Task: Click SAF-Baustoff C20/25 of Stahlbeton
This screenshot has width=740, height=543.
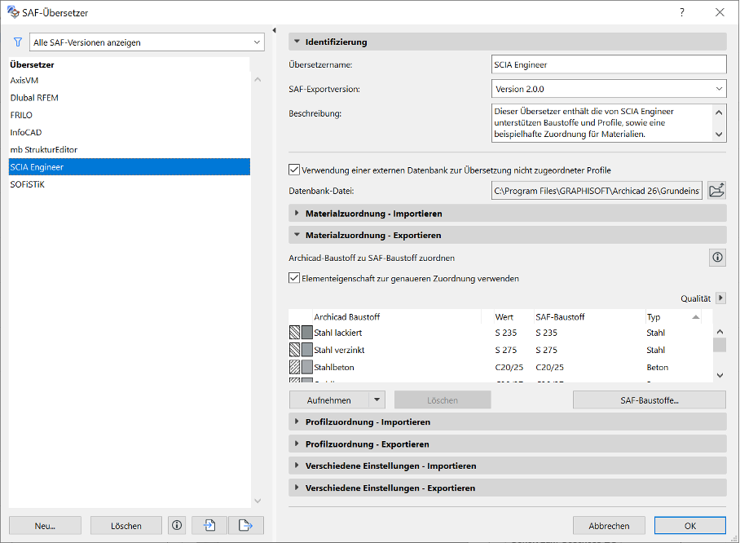Action: click(x=549, y=368)
